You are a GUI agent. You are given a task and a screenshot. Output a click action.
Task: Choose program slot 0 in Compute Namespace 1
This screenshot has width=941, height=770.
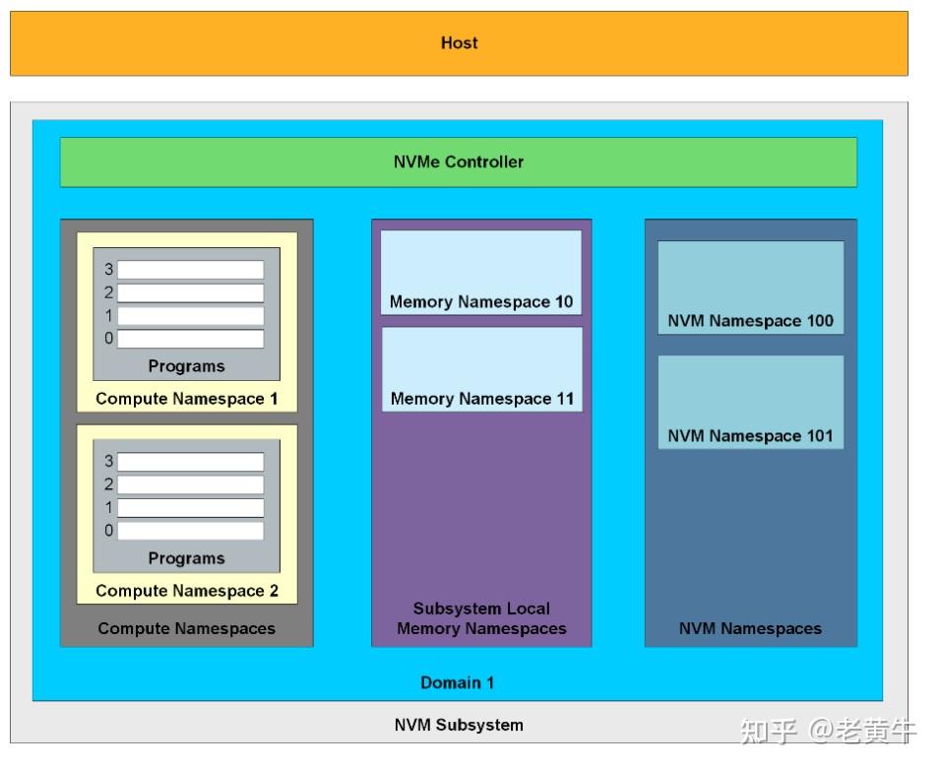click(x=191, y=339)
